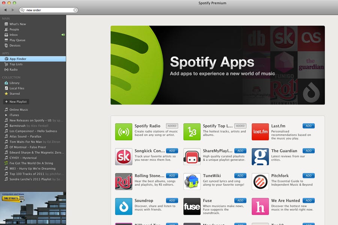This screenshot has width=338, height=225.
Task: Open Starred tracks
Action: (33, 94)
